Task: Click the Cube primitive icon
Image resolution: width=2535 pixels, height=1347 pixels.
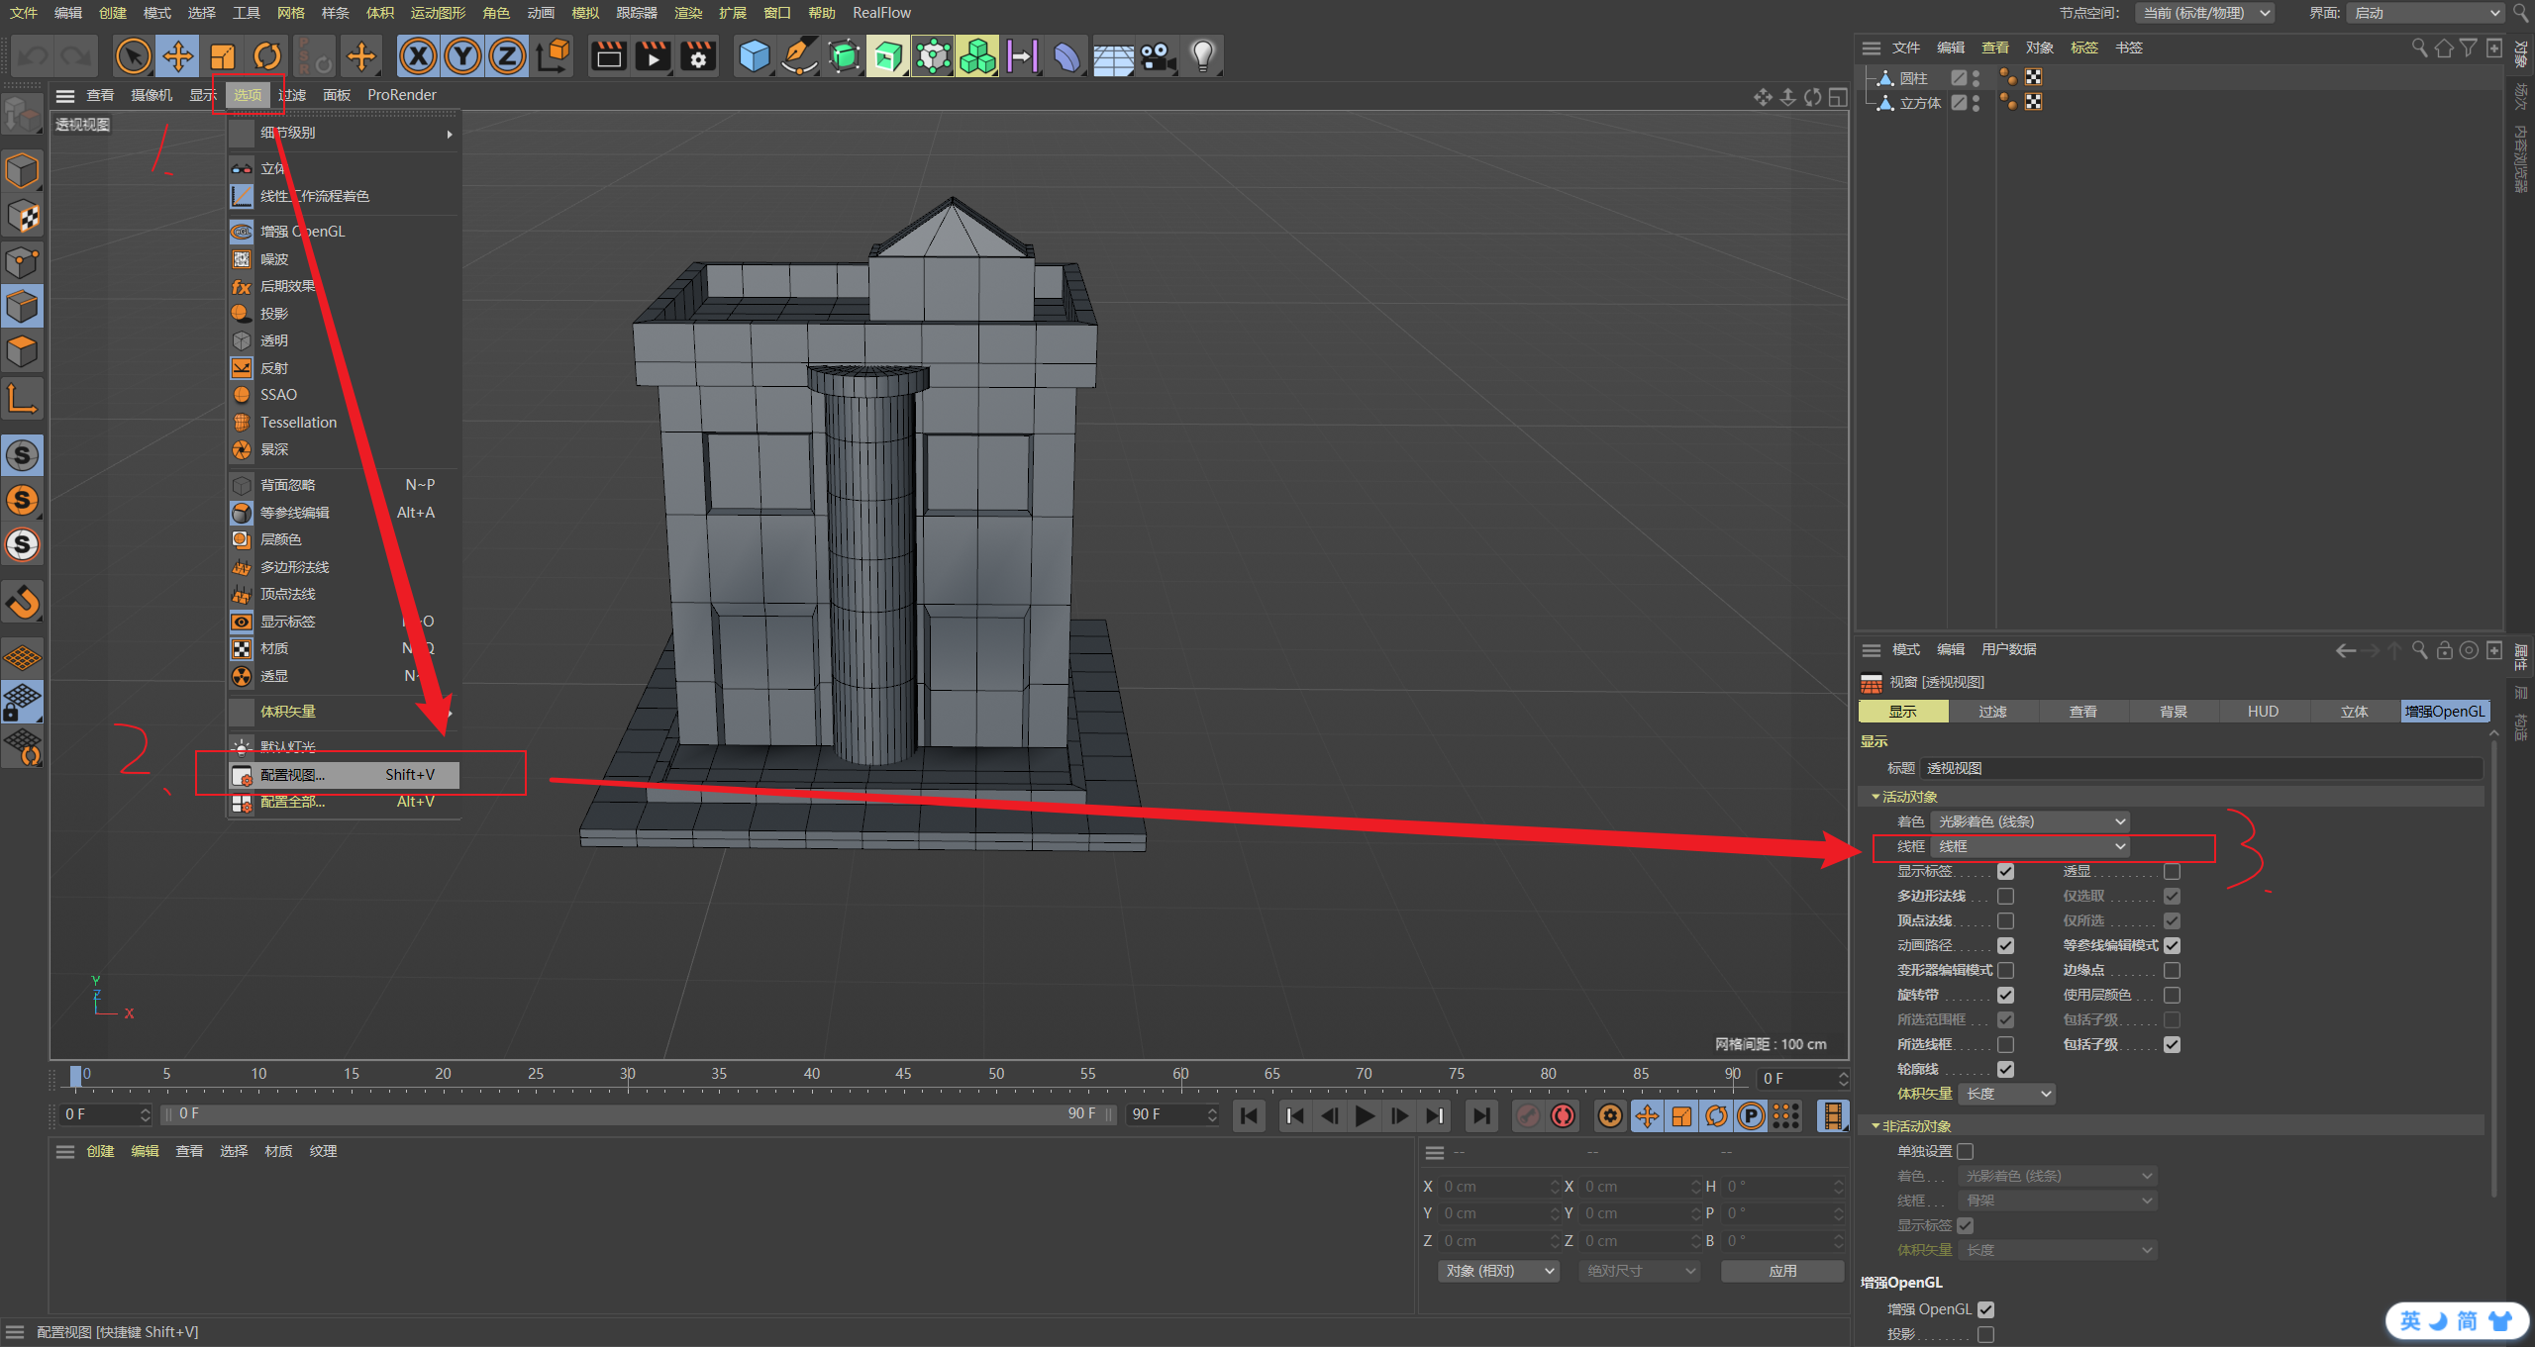Action: coord(755,56)
